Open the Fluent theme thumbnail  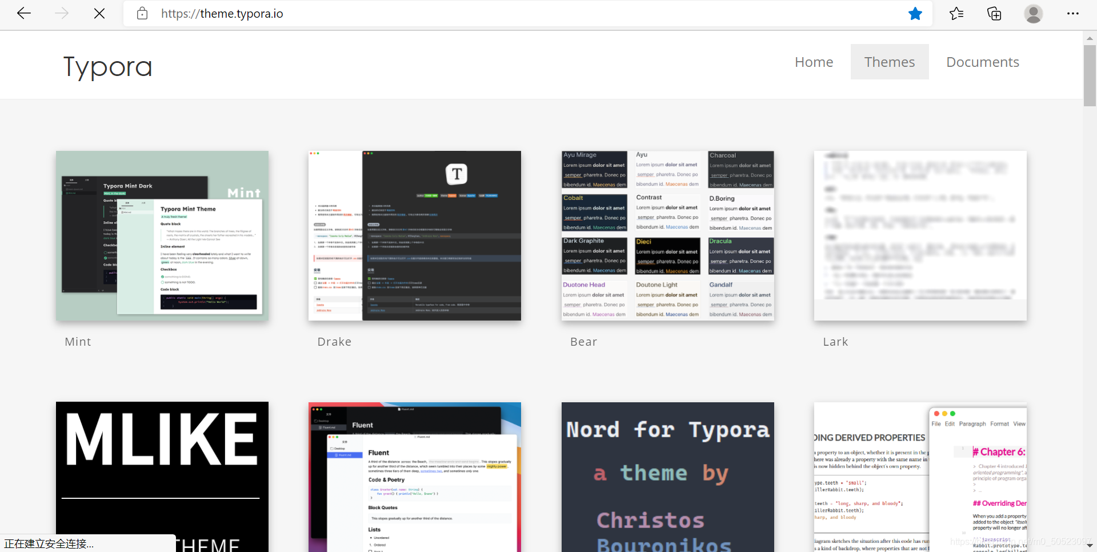click(x=415, y=477)
